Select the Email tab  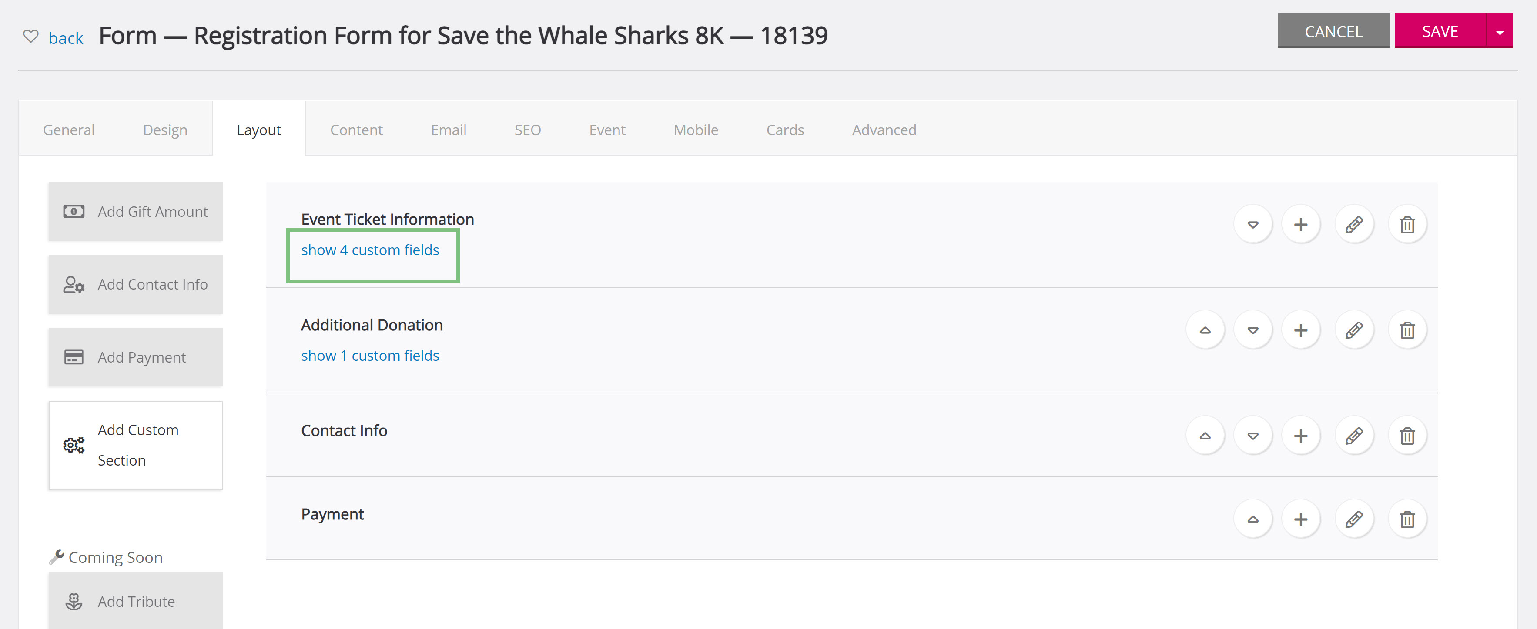448,130
